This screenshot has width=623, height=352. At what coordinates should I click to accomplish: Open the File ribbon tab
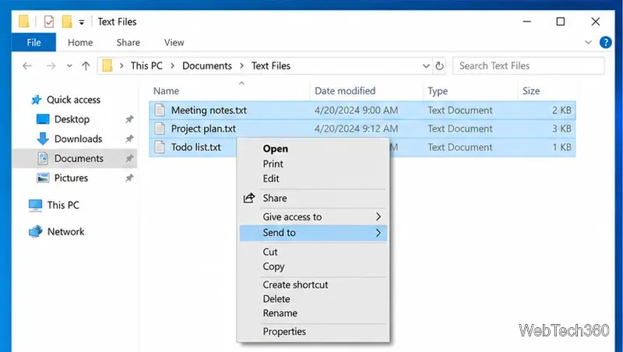tap(33, 43)
